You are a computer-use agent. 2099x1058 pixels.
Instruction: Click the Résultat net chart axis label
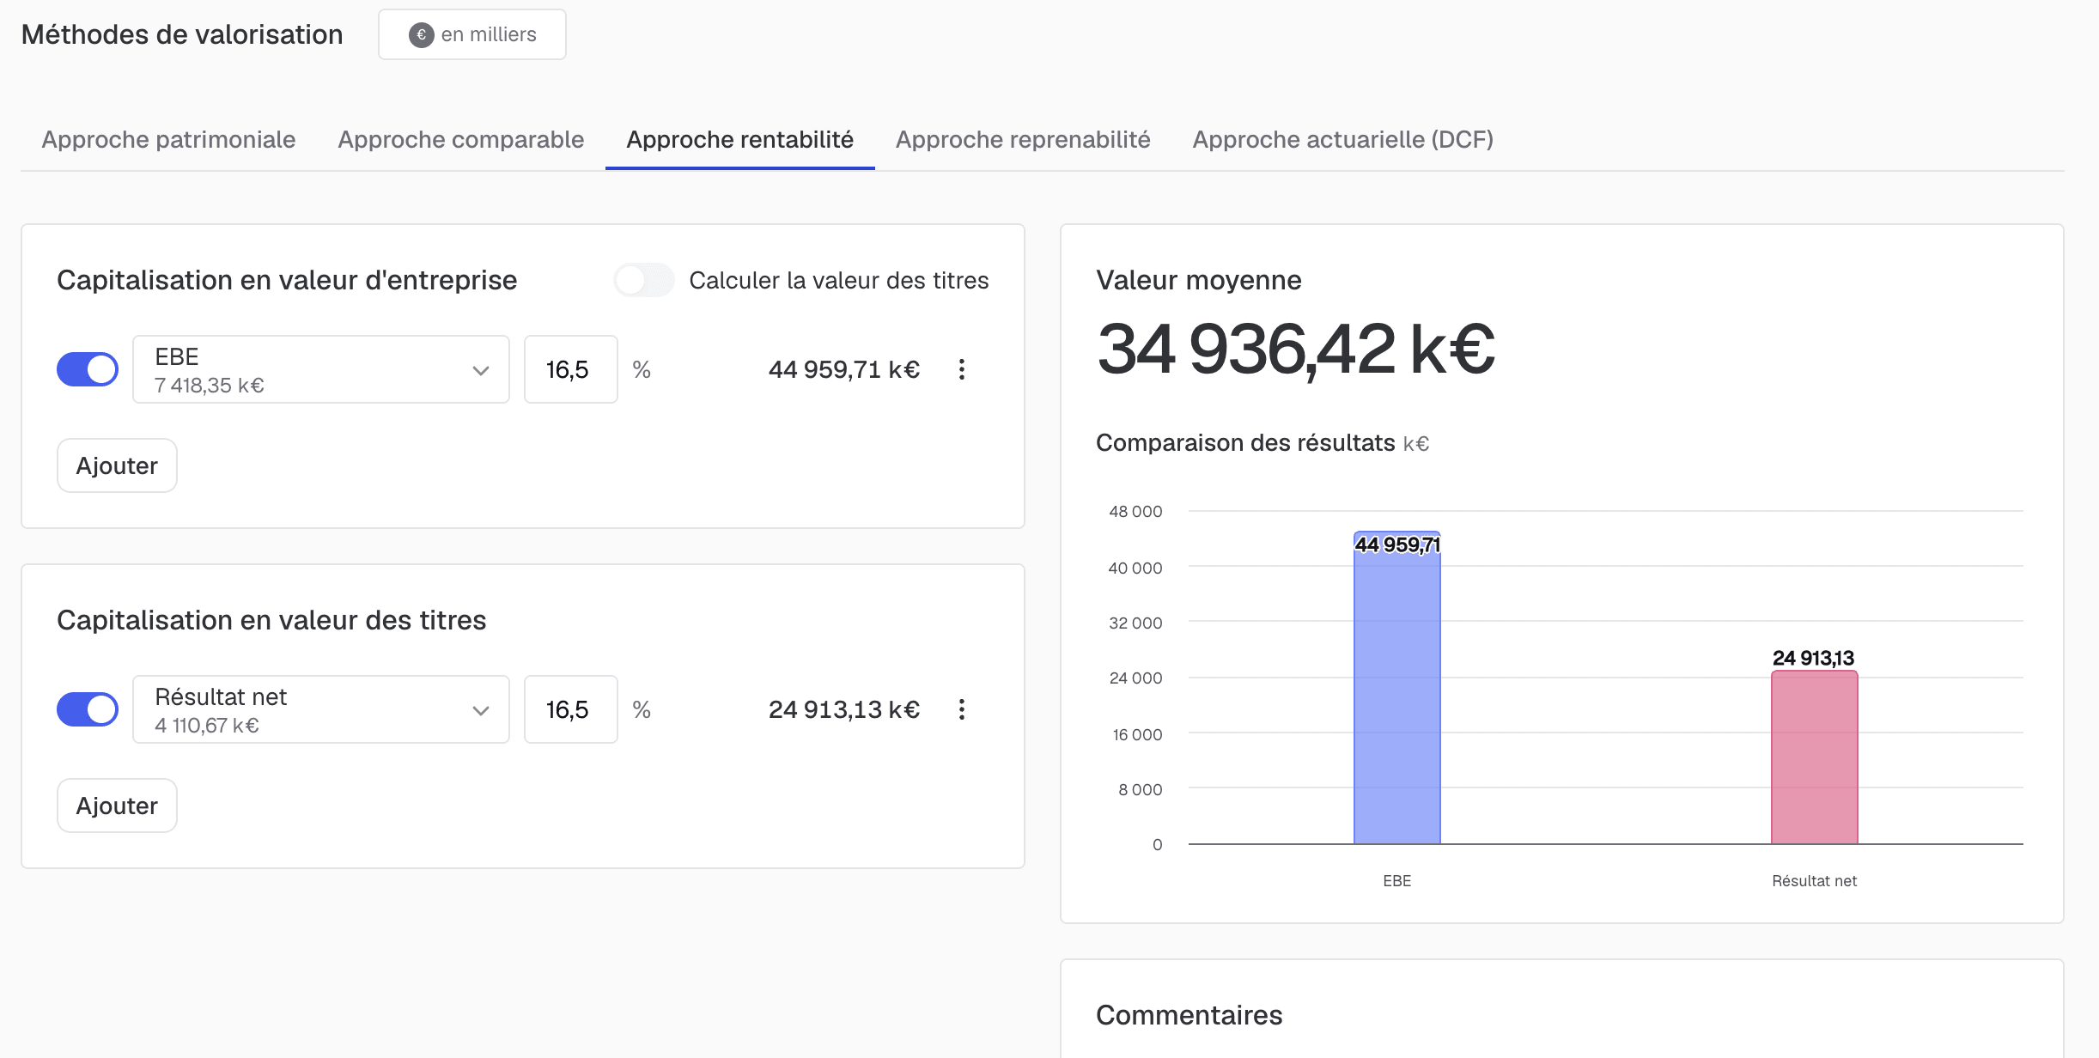pos(1815,881)
